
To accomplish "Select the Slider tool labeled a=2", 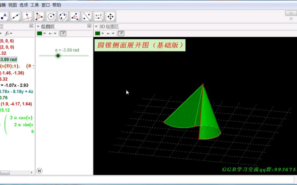I will click(99, 16).
